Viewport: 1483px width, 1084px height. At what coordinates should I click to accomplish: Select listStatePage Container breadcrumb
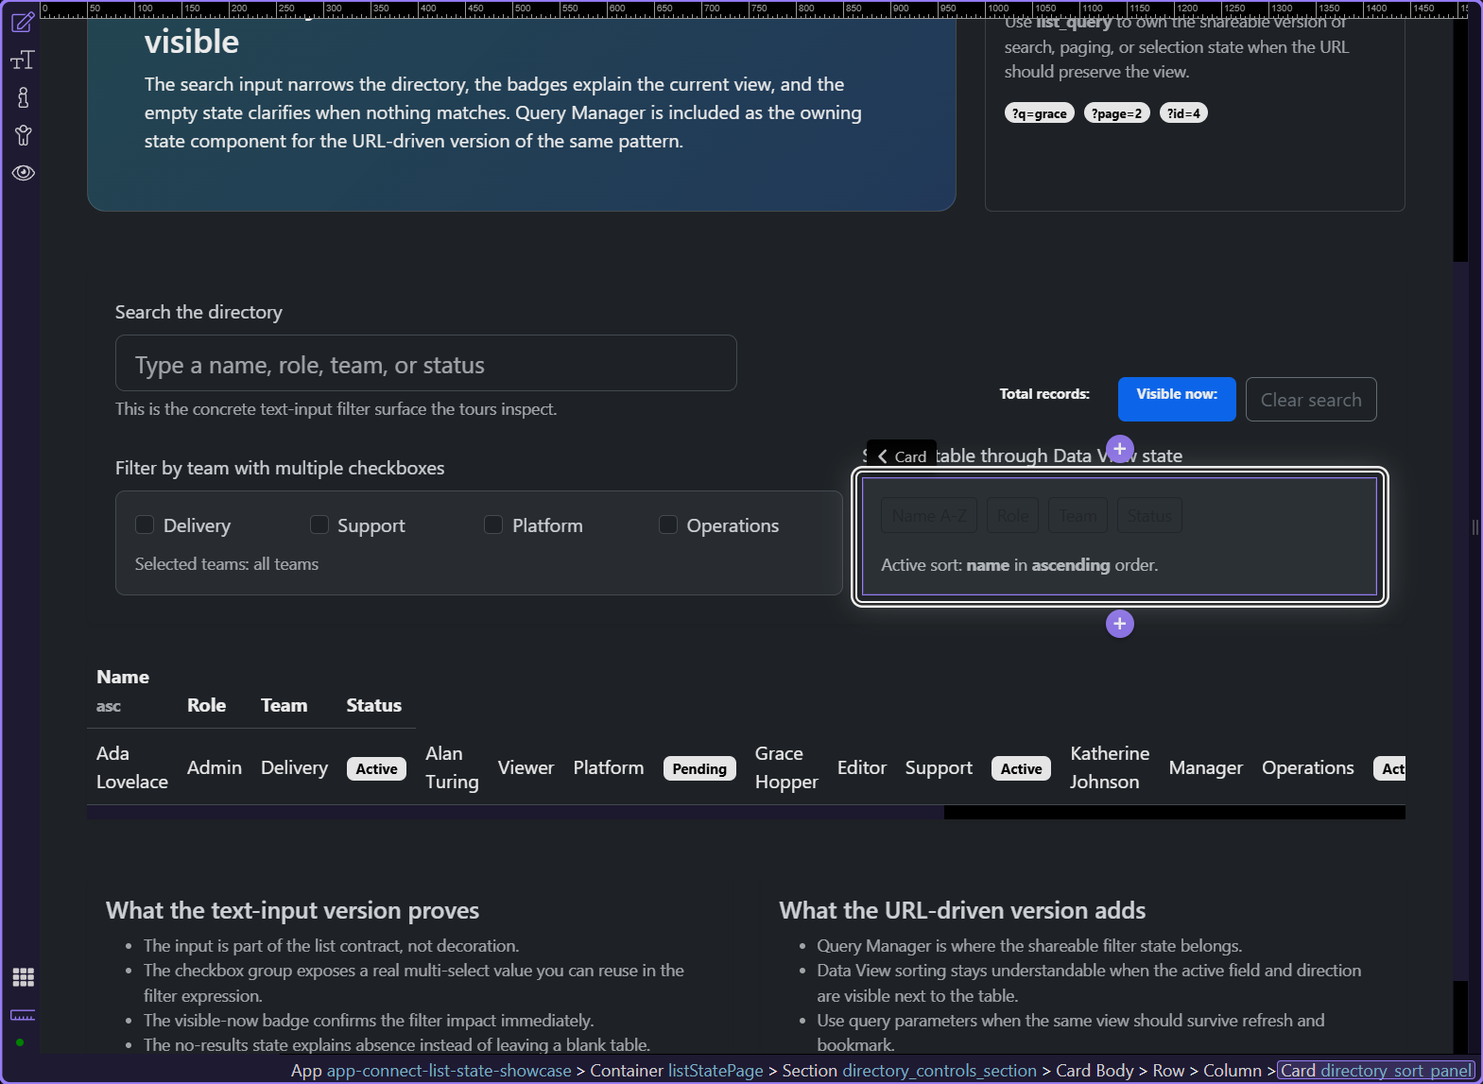point(716,1071)
